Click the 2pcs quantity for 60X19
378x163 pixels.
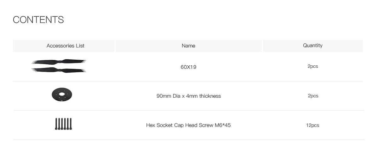[313, 66]
